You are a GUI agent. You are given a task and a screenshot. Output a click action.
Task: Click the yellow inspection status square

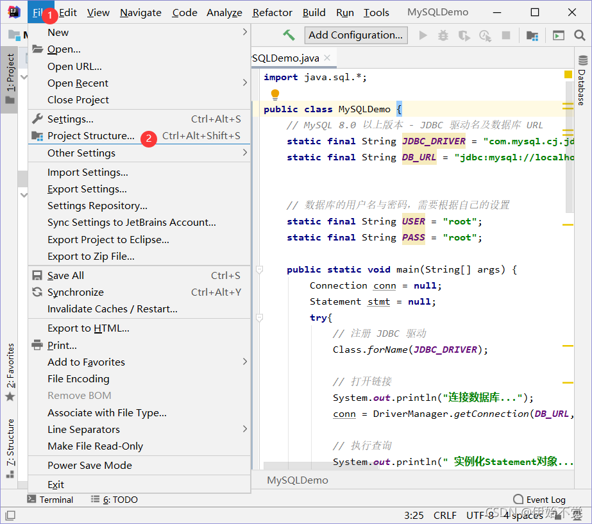pyautogui.click(x=568, y=74)
